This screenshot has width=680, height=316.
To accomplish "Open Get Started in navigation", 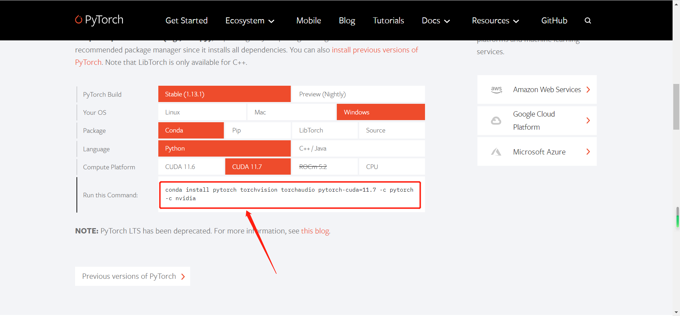I will 187,21.
